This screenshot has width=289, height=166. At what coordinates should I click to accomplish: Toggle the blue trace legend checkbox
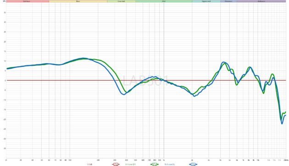(x=193, y=164)
